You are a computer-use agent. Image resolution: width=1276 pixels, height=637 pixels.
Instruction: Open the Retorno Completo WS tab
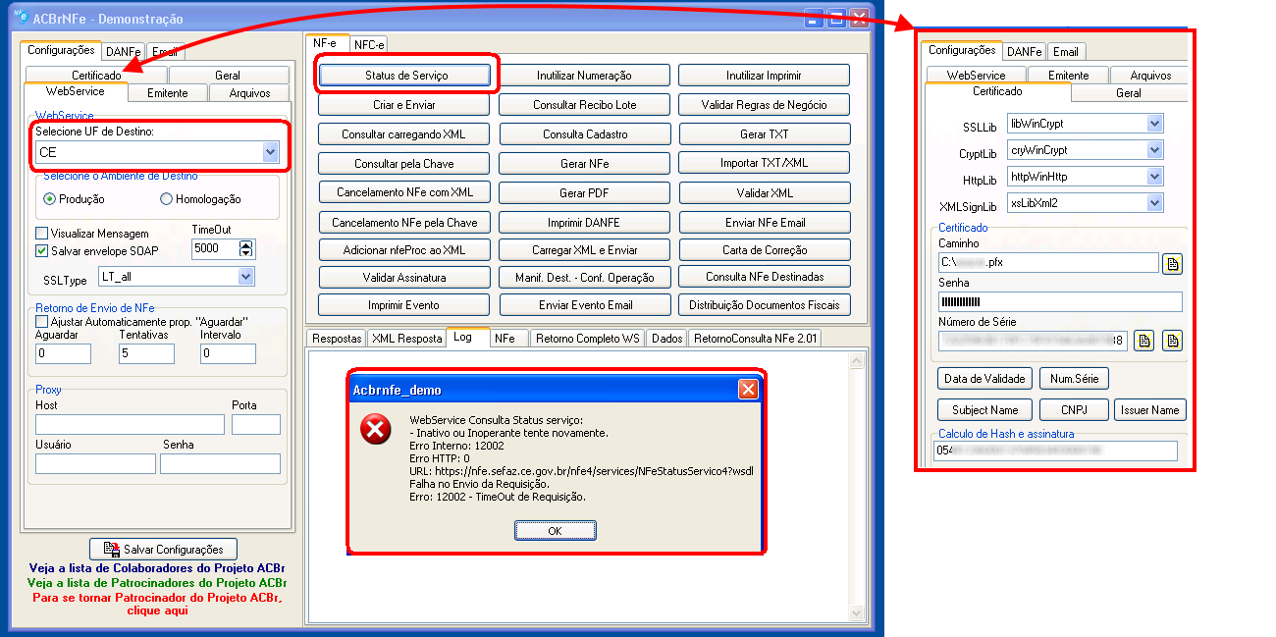(587, 338)
